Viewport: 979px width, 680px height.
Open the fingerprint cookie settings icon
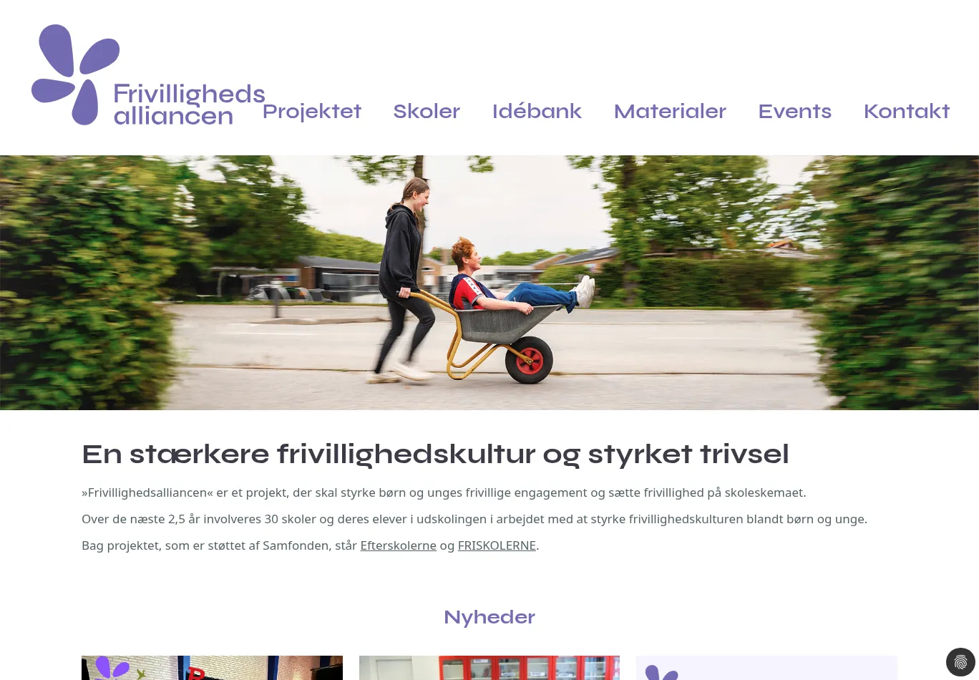click(960, 662)
